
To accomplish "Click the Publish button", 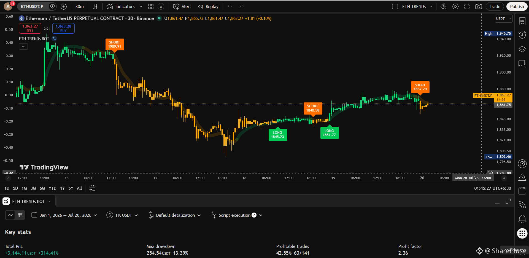I will pos(517,7).
